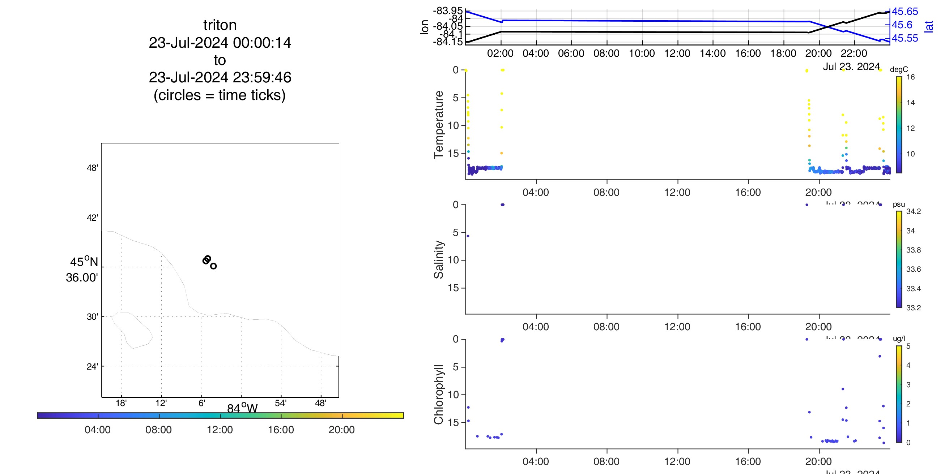949x474 pixels.
Task: Click the 'Temperature' axis label
Action: (438, 125)
